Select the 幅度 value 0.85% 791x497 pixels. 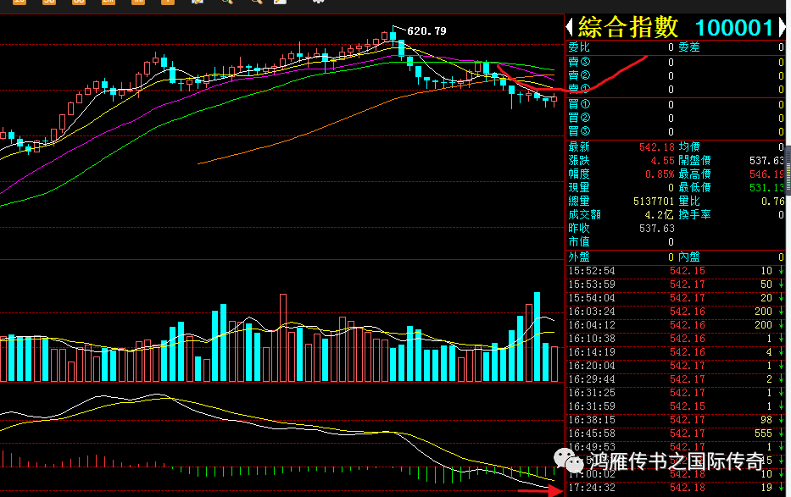click(x=660, y=174)
